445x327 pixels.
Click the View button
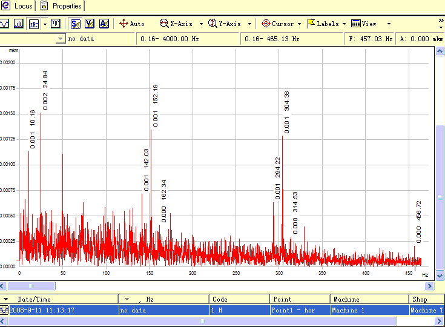coord(364,24)
